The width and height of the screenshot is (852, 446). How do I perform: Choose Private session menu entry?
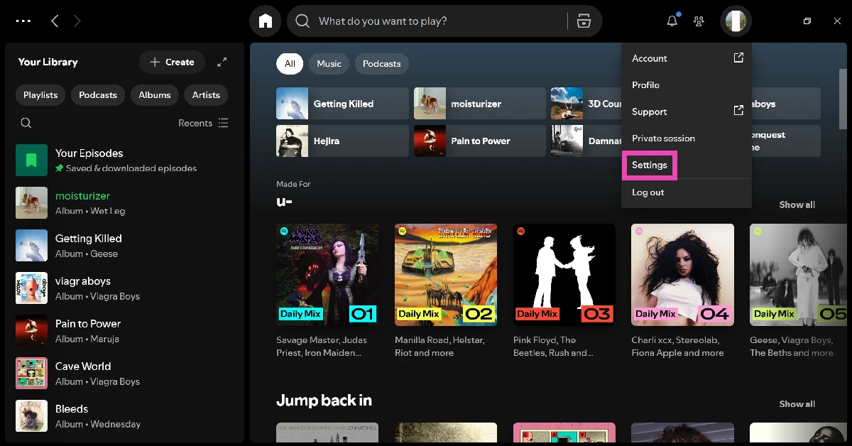[x=663, y=138]
